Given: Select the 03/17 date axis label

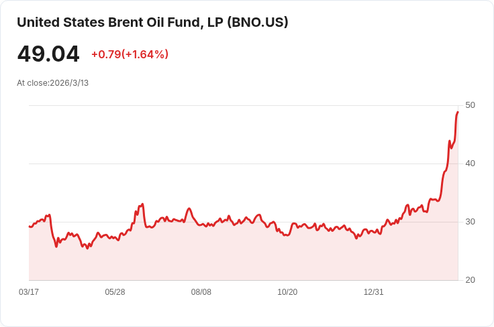Looking at the screenshot, I should point(29,292).
